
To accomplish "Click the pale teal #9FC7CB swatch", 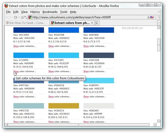I will (29, 106).
